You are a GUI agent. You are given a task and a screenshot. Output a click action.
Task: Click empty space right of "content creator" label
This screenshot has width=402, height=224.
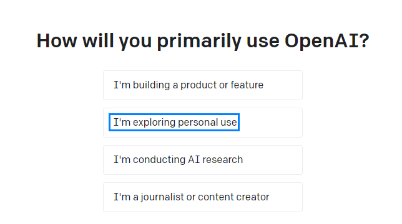click(x=286, y=197)
